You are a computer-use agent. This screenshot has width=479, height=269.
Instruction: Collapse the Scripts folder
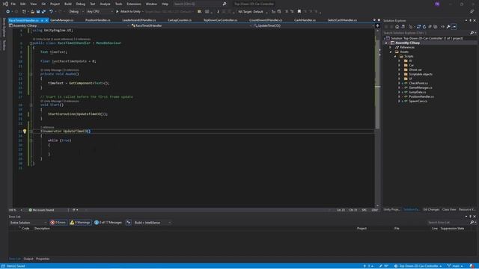point(395,57)
